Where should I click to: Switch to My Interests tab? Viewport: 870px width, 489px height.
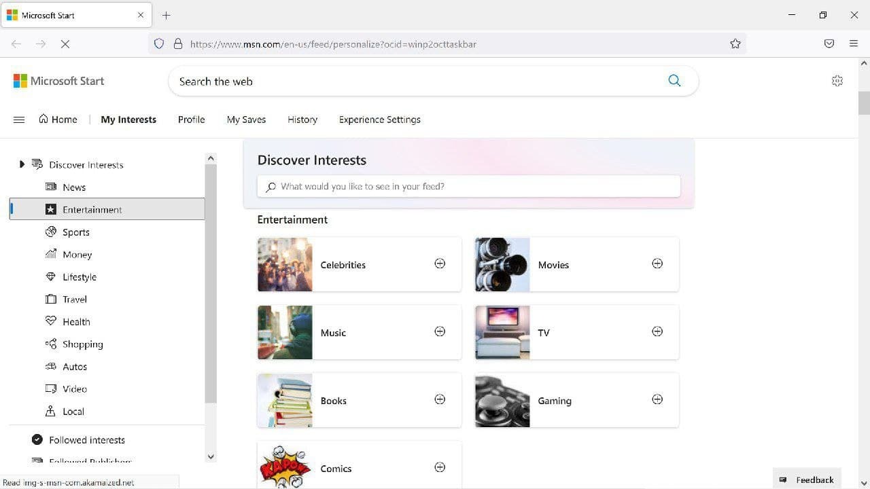[x=128, y=120]
